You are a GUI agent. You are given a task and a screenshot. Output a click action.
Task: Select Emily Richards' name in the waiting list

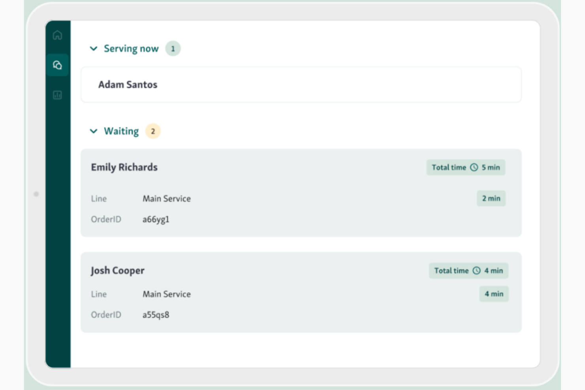click(124, 168)
